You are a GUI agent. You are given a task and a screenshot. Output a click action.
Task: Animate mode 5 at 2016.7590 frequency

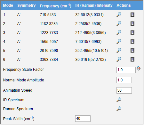[132, 51]
